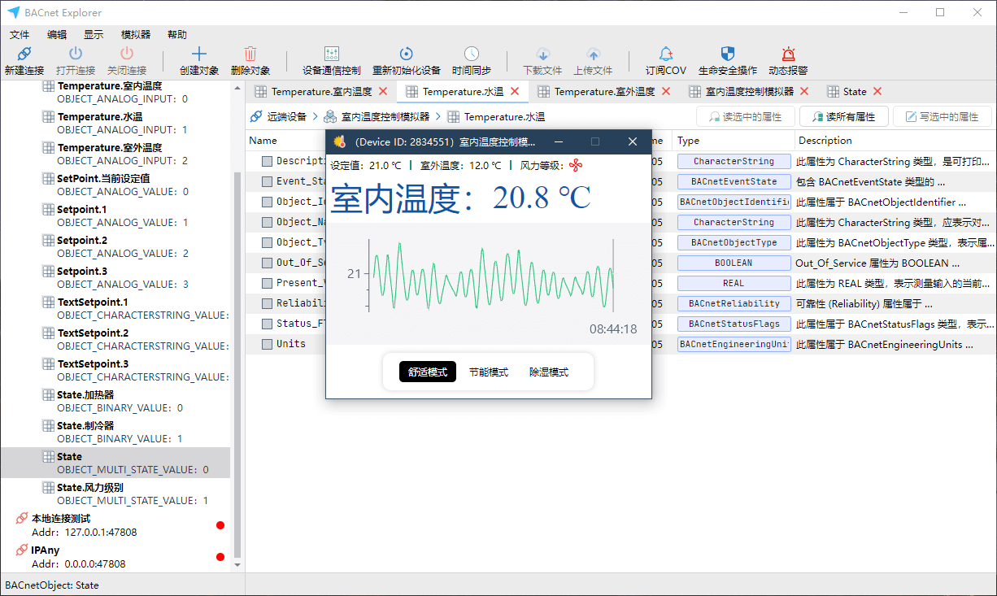This screenshot has height=596, width=997.
Task: Select State.风力级别 in the object tree
Action: (x=90, y=488)
